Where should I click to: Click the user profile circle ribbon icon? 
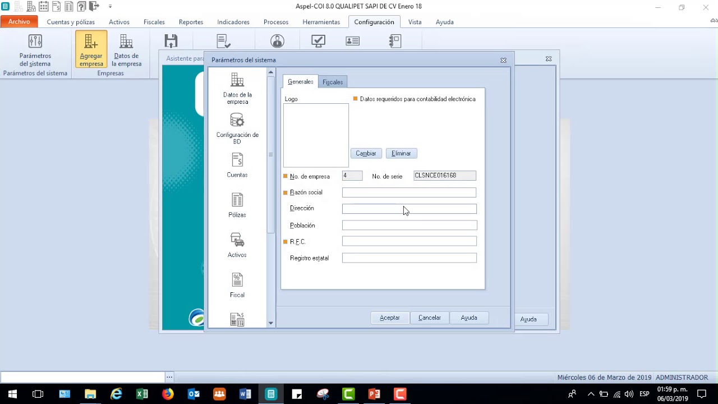click(277, 41)
